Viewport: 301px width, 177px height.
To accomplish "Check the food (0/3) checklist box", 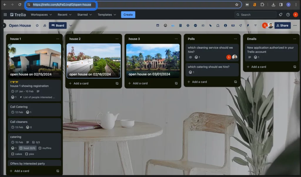I will coord(21,148).
